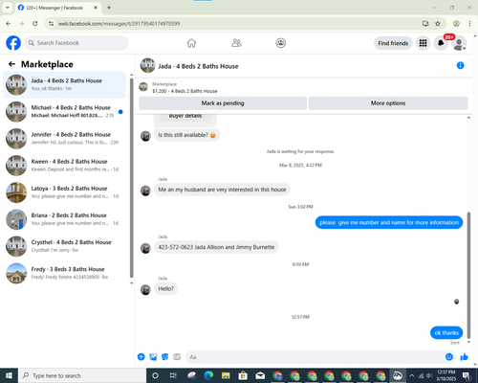
Task: Choose a sticker icon in composer
Action: [x=165, y=357]
